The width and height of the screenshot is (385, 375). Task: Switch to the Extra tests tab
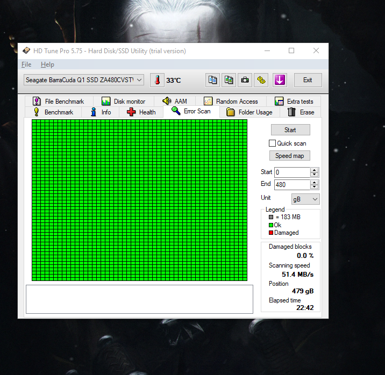point(294,102)
